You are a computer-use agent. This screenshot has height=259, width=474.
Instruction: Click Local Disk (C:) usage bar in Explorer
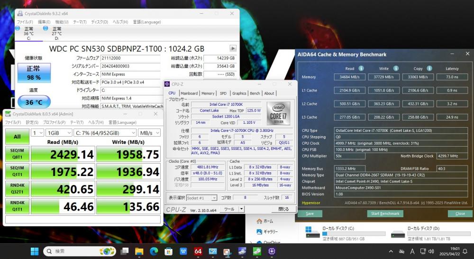354,234
